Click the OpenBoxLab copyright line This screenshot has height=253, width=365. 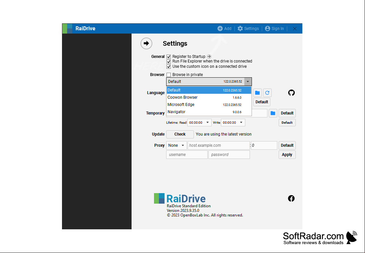[x=205, y=215]
